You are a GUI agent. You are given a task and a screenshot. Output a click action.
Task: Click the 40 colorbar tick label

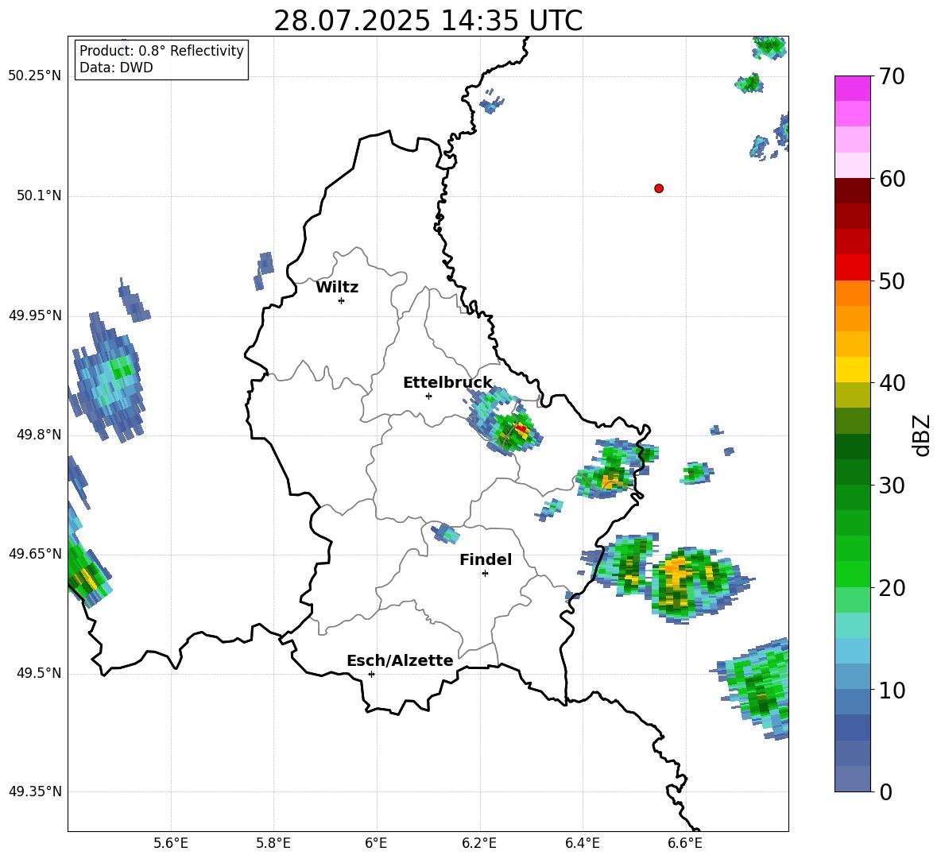pos(892,383)
